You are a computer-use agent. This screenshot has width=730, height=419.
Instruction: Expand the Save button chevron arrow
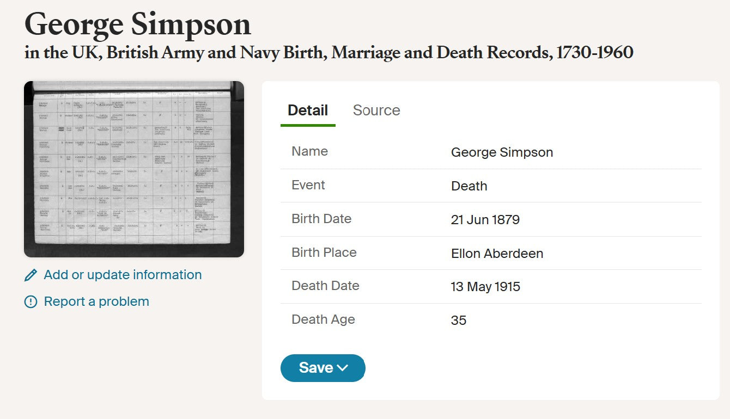(343, 368)
